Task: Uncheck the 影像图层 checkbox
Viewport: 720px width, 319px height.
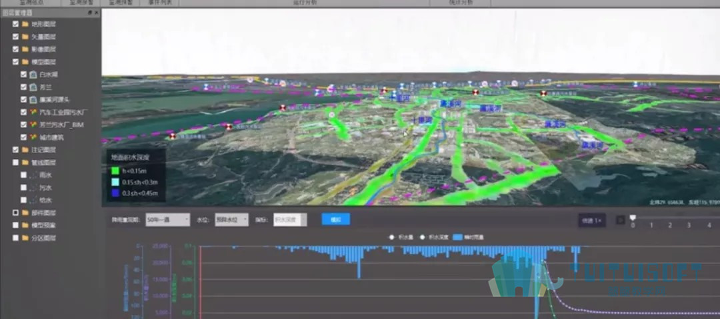Action: click(15, 49)
